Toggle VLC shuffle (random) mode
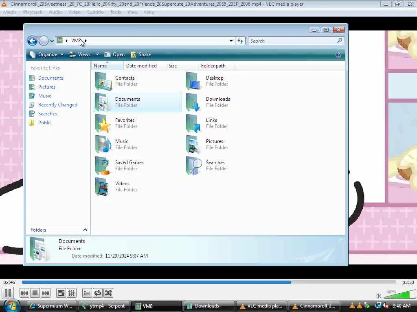 coord(108,293)
